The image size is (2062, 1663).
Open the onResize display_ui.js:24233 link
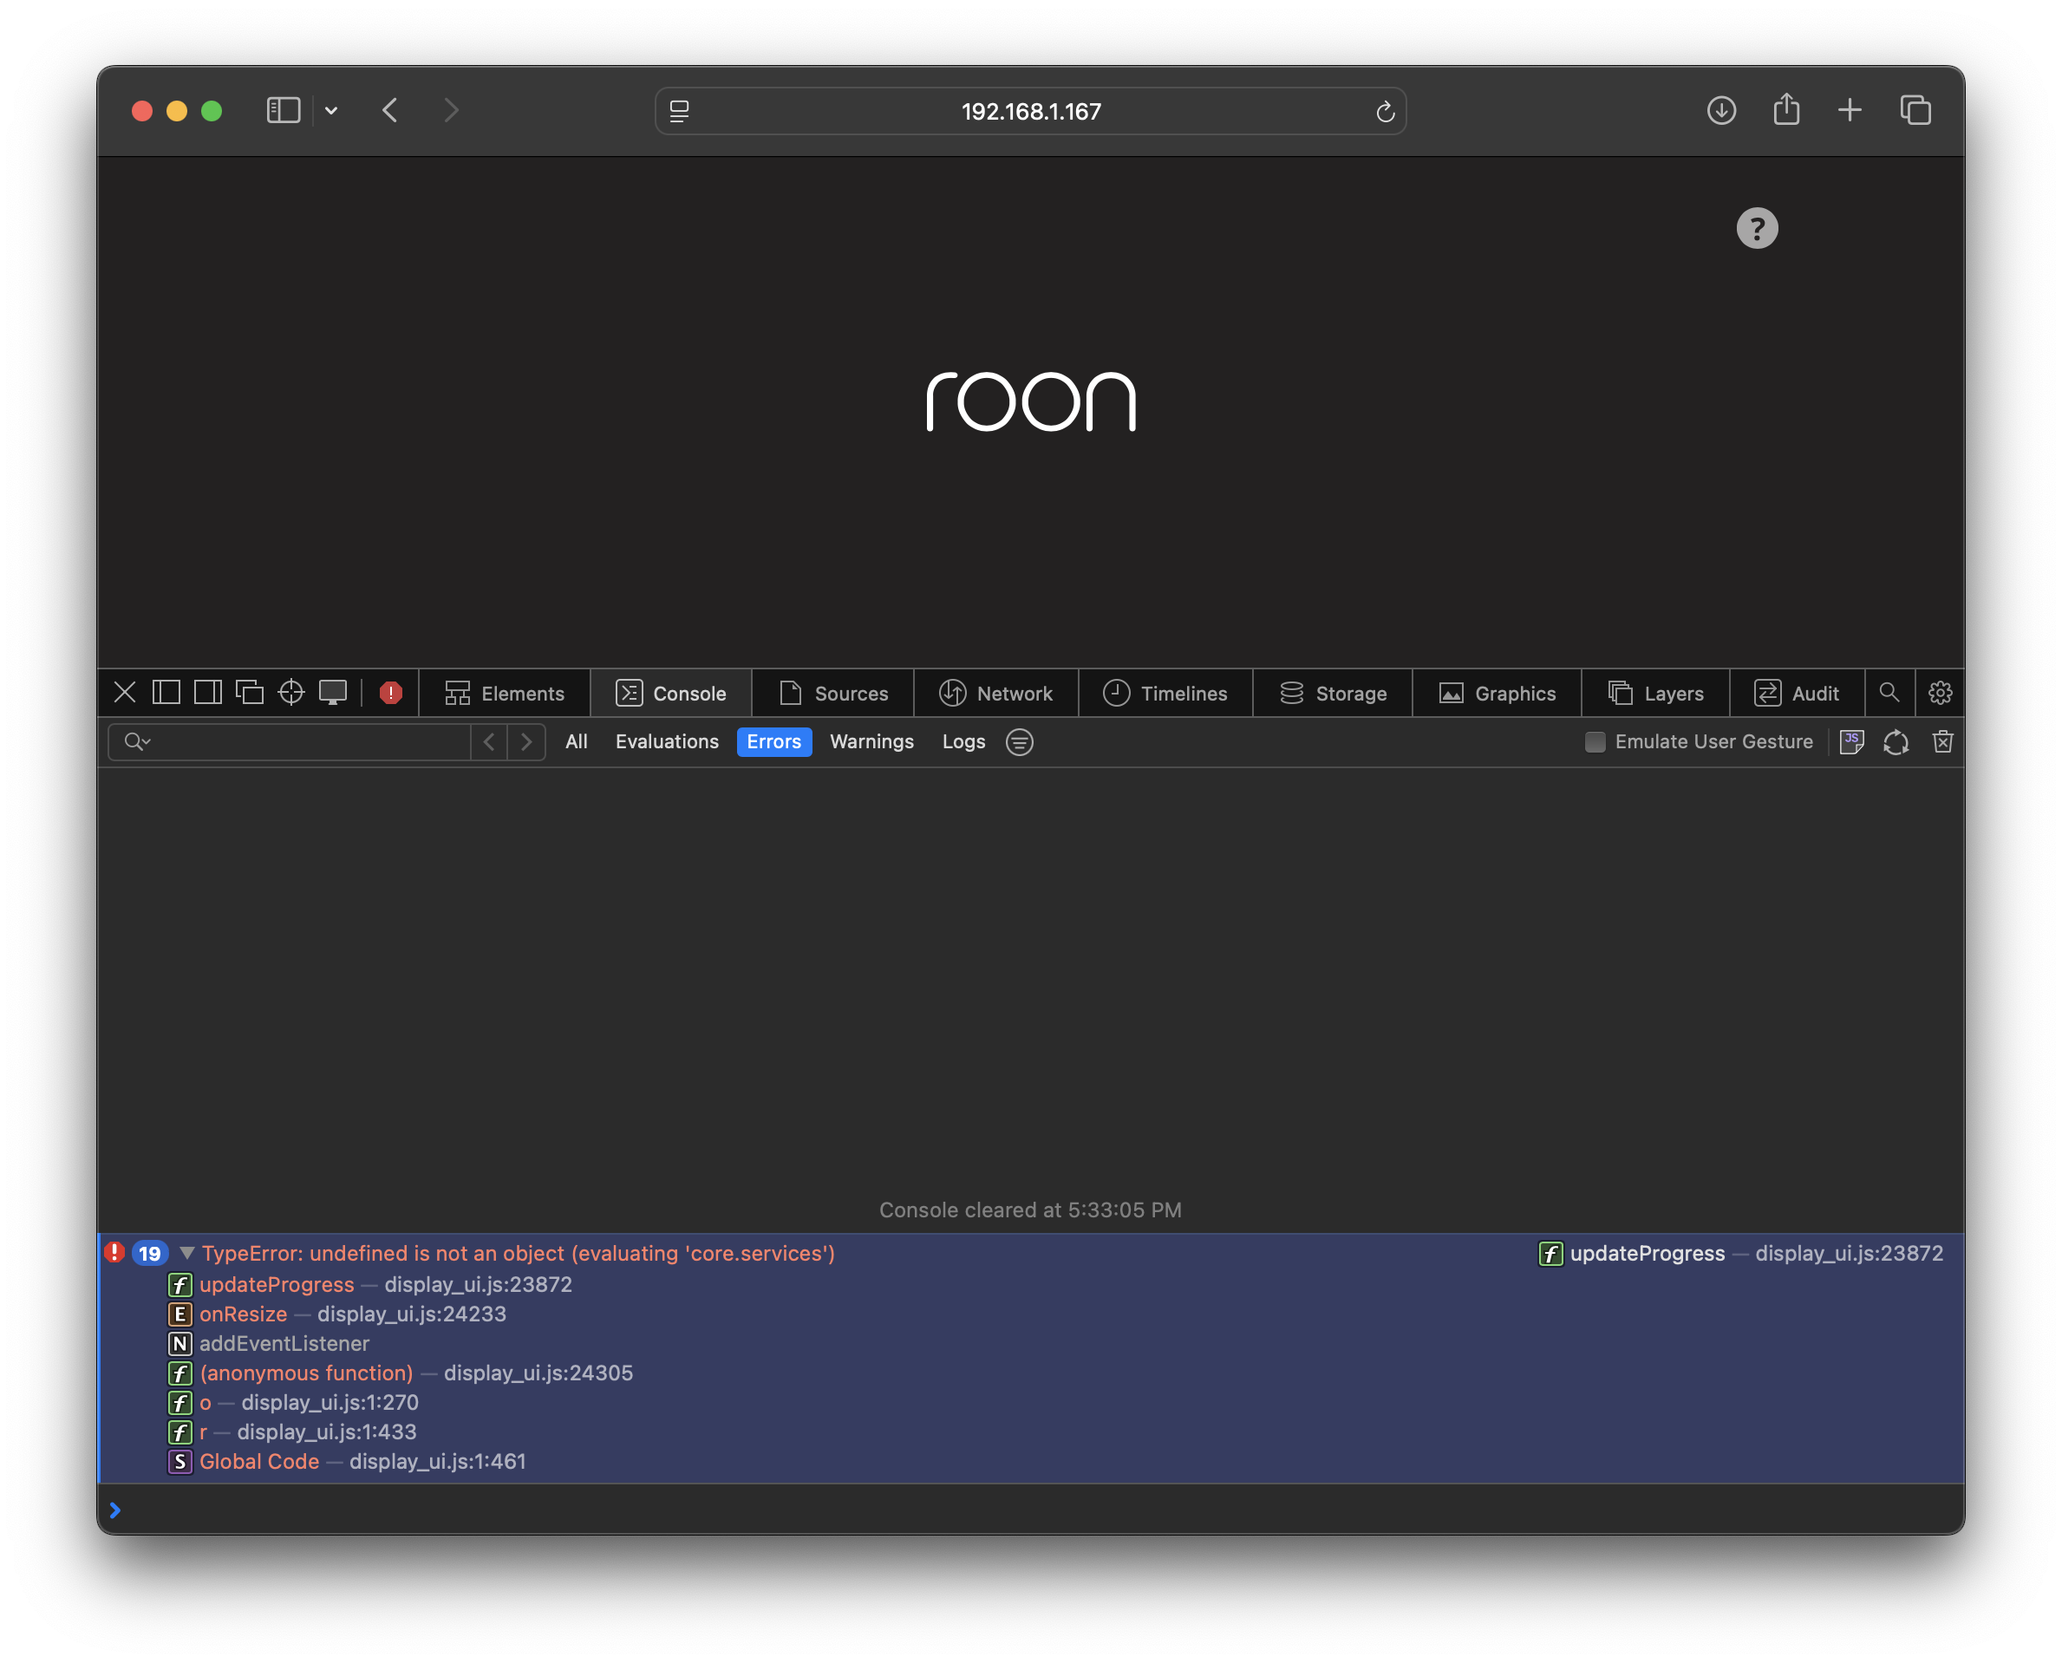[411, 1314]
